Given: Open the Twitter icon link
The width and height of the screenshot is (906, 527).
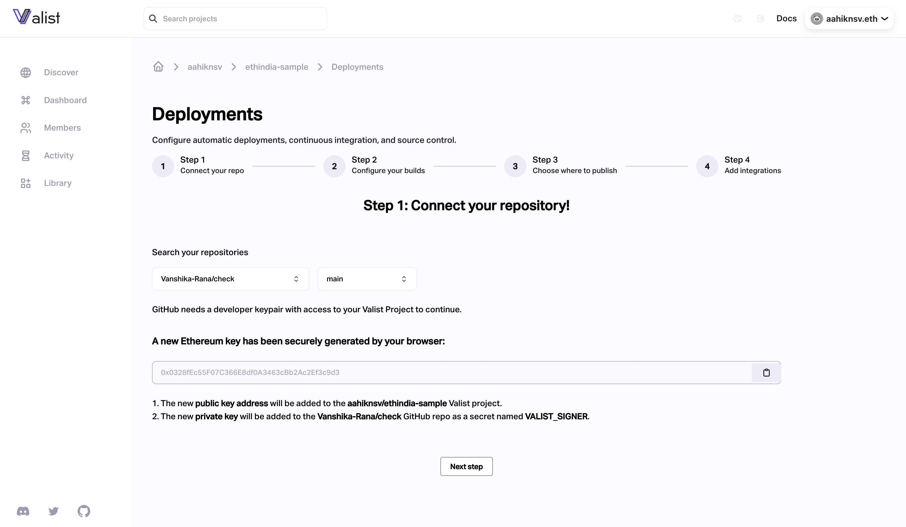Looking at the screenshot, I should [x=53, y=511].
